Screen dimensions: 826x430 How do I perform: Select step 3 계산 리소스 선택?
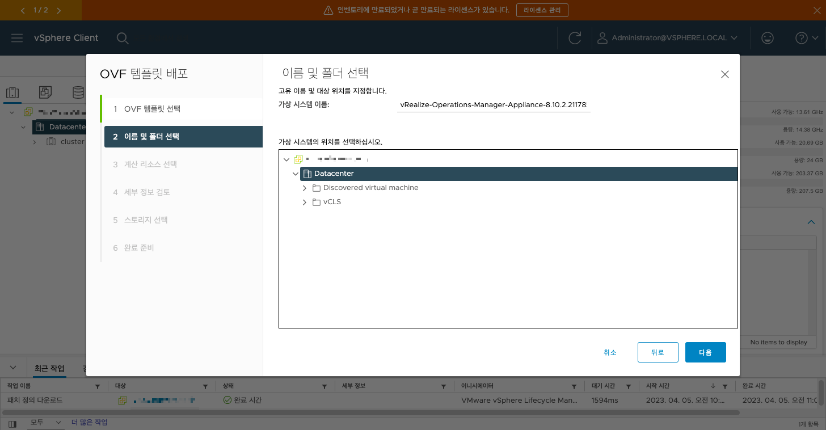coord(183,165)
